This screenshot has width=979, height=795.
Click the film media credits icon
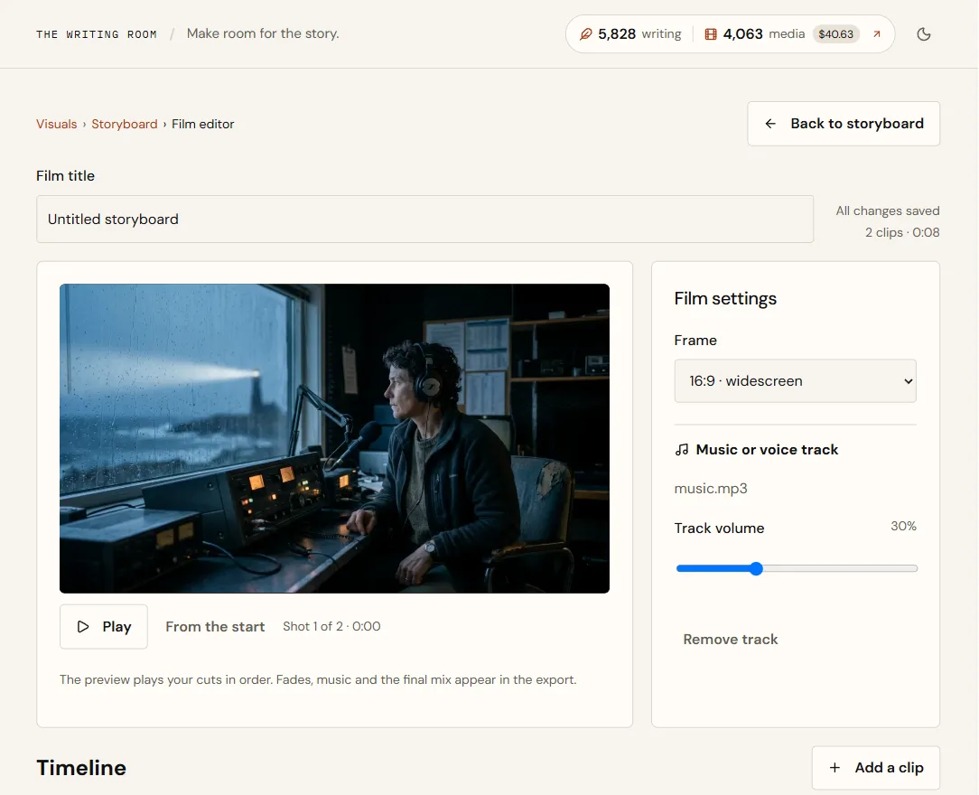[x=711, y=34]
